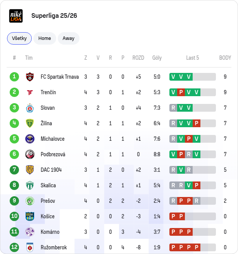Switch to the Home standings tab

click(45, 38)
